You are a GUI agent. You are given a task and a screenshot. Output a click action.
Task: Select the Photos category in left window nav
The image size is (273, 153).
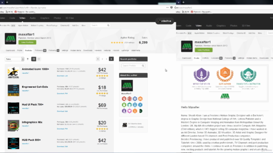click(57, 18)
